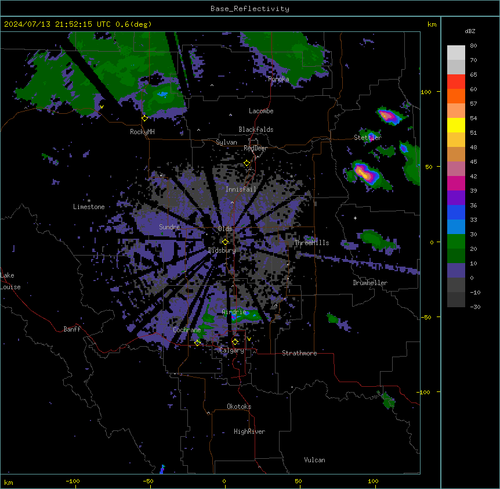The height and width of the screenshot is (489, 500).
Task: Click the red 60-65 dBZ legend swatch
Action: tap(456, 82)
